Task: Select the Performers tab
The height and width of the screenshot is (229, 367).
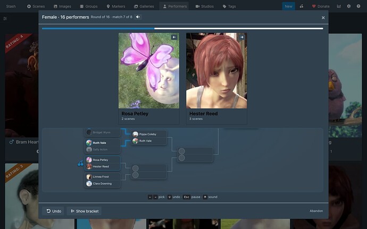Action: tap(175, 6)
